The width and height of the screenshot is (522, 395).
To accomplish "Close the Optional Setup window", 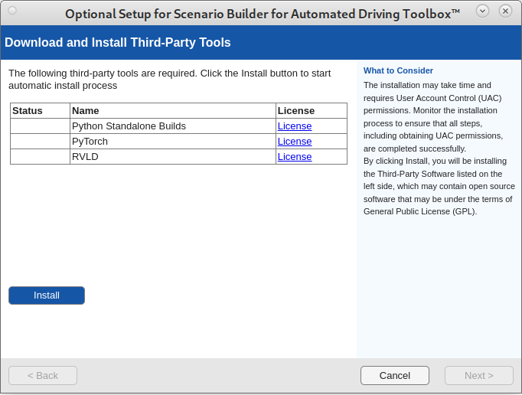I will coord(505,11).
